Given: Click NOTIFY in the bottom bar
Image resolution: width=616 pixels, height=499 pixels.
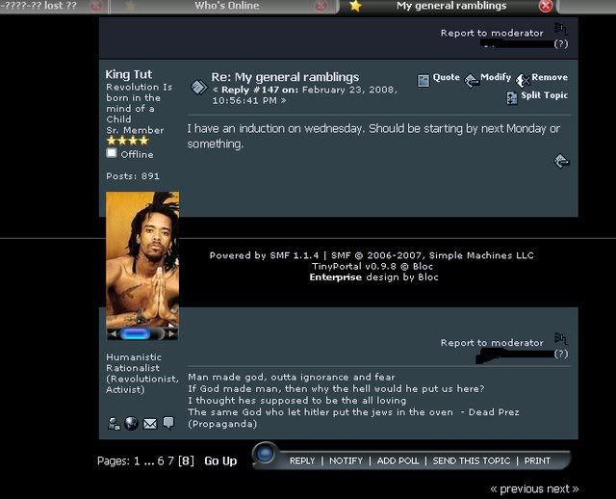Looking at the screenshot, I should coord(346,460).
